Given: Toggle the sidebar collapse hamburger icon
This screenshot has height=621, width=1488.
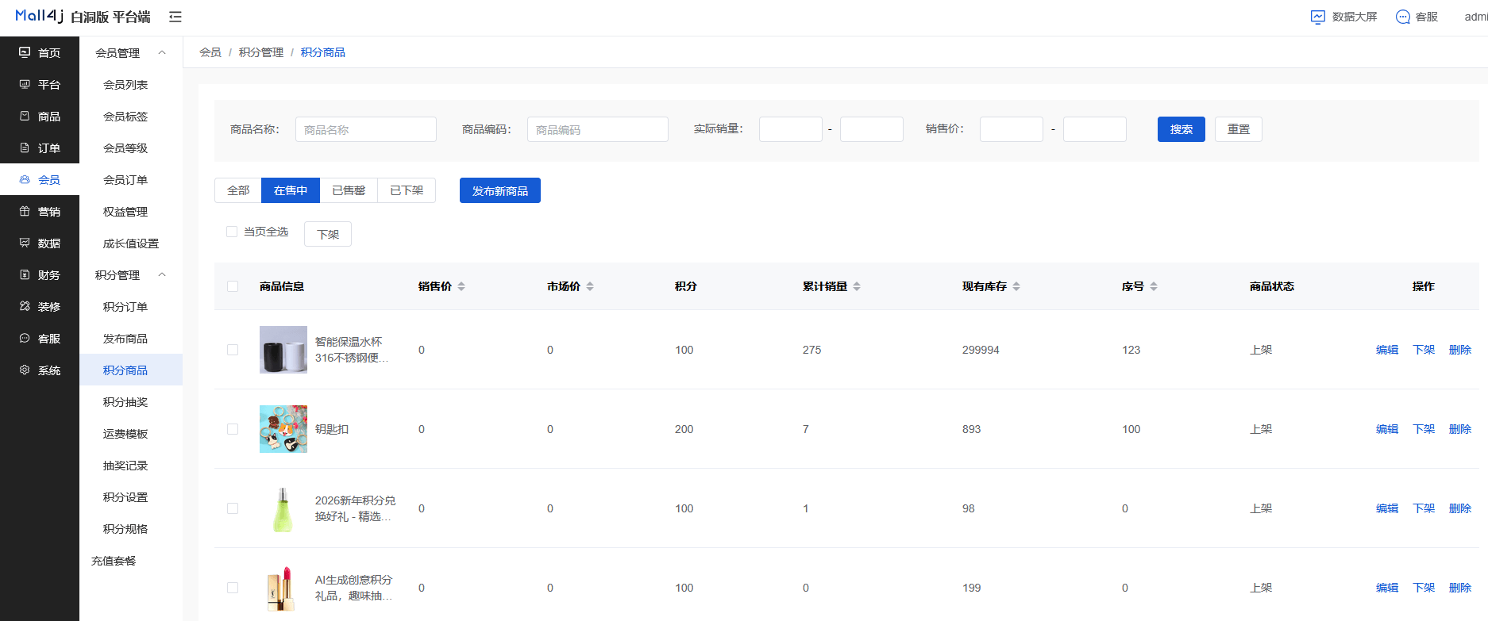Looking at the screenshot, I should (175, 17).
